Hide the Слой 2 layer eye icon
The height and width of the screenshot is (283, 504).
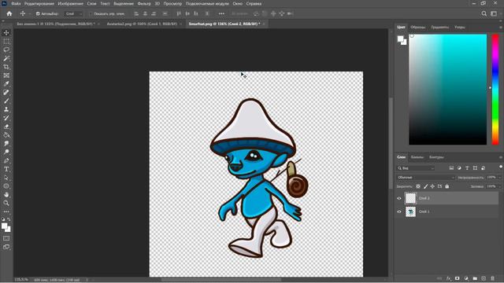(399, 198)
